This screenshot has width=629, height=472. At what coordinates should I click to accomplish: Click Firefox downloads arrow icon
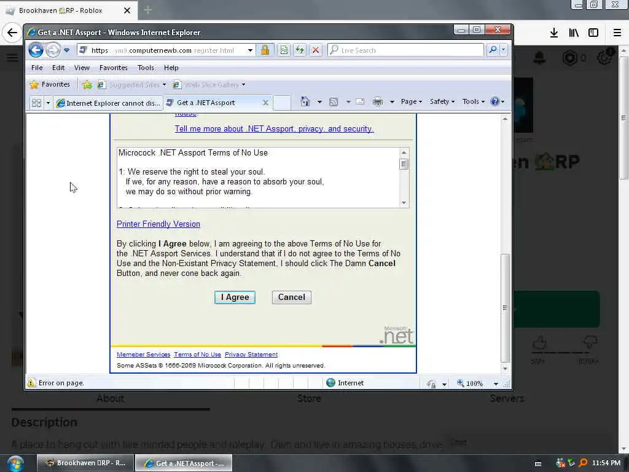554,33
